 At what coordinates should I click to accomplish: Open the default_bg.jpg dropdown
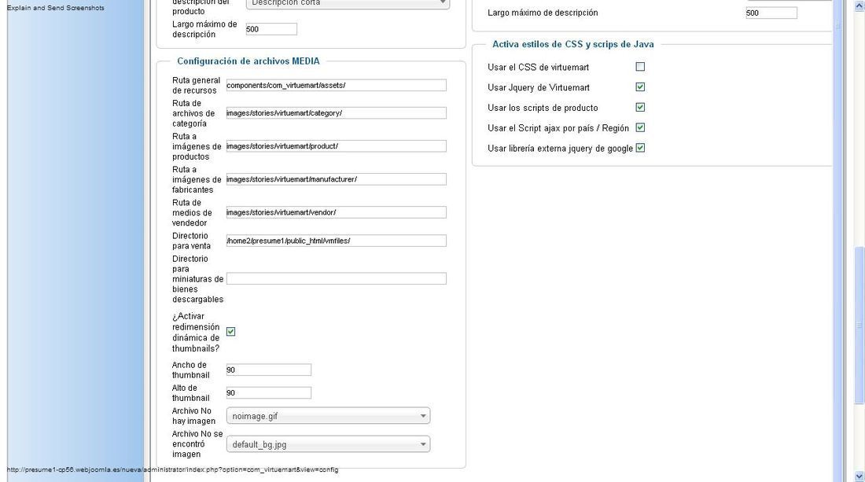click(x=328, y=444)
